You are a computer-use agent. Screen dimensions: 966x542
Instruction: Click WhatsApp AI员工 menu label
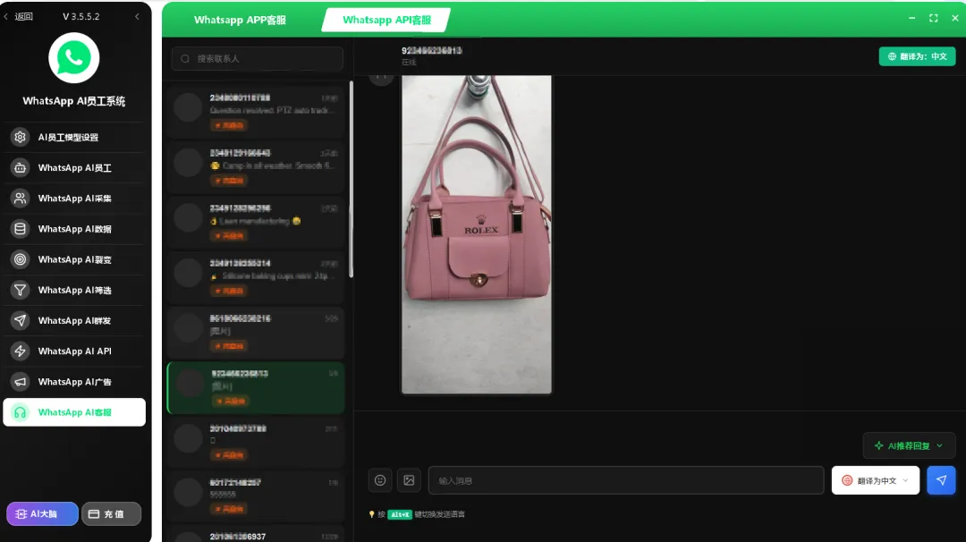click(x=74, y=167)
